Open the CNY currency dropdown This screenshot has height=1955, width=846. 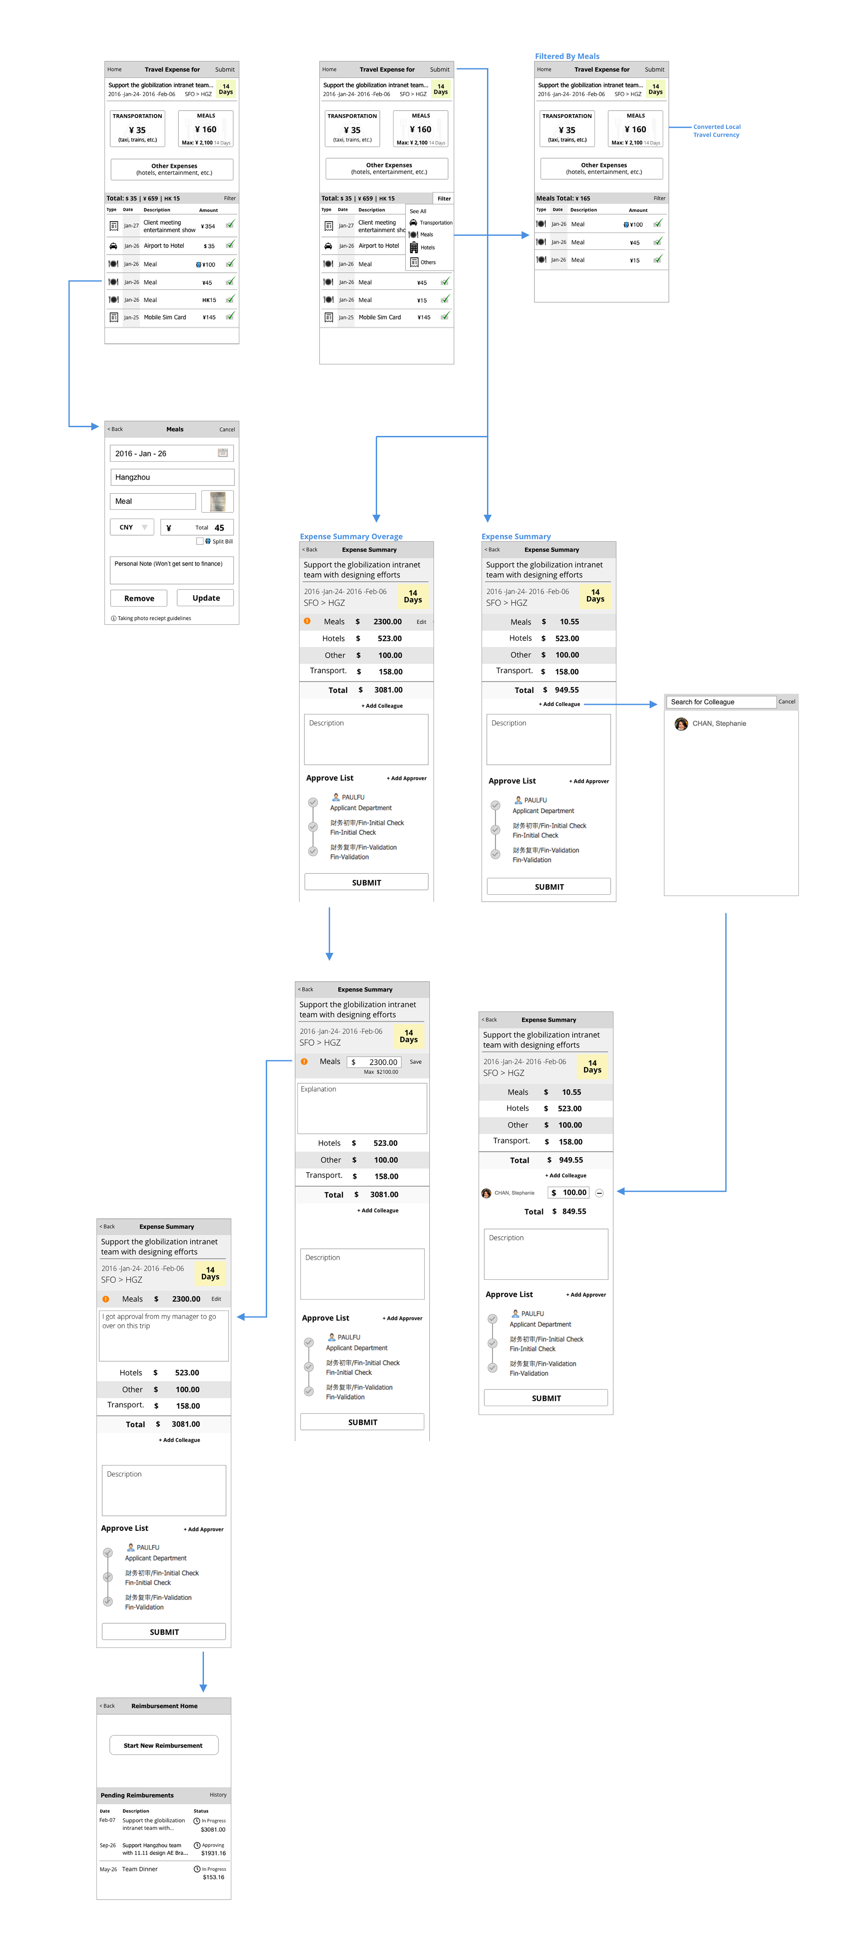(132, 527)
